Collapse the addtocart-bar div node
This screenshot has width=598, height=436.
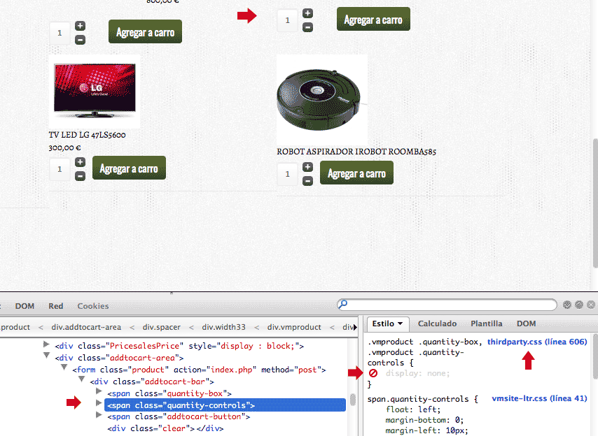click(x=82, y=379)
